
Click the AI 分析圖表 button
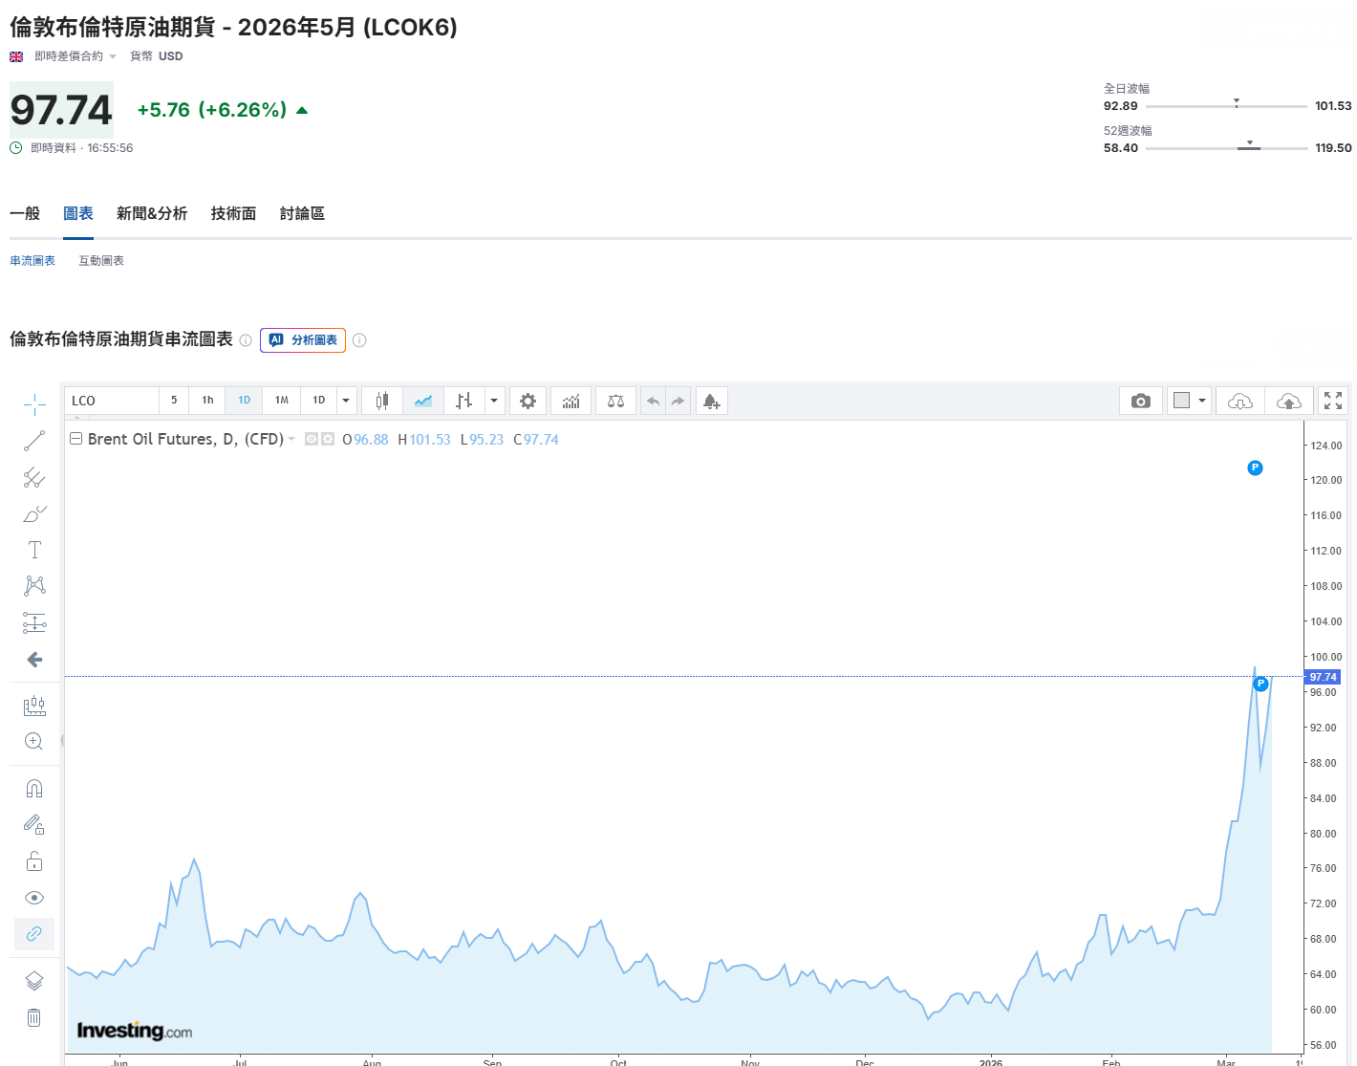click(303, 340)
